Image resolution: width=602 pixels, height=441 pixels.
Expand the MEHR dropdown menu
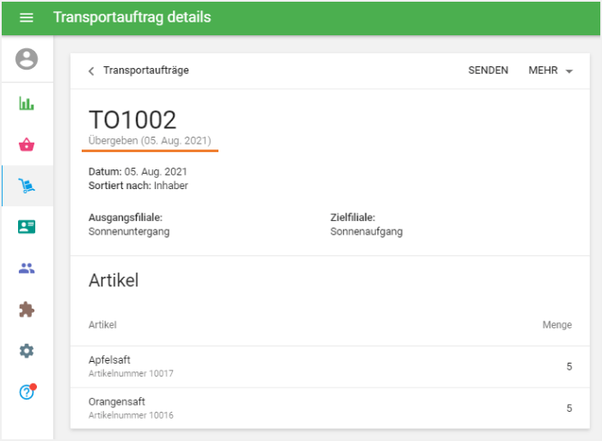coord(550,70)
